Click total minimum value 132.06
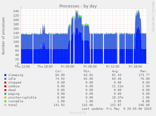The height and width of the screenshot is (116, 156). pyautogui.click(x=87, y=105)
